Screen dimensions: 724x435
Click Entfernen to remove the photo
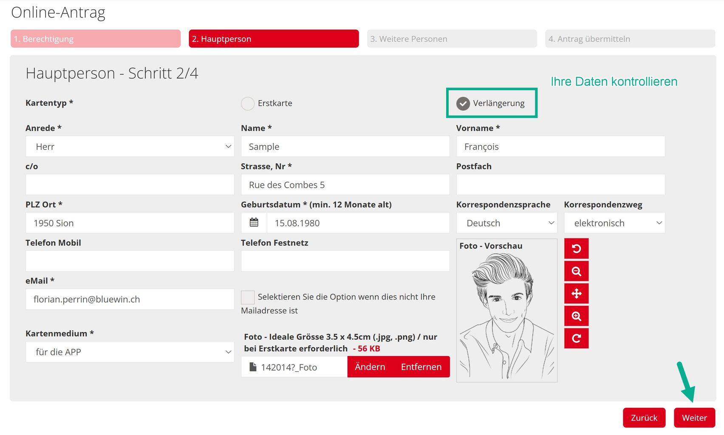point(421,367)
